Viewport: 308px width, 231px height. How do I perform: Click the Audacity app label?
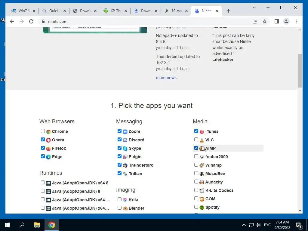click(214, 182)
